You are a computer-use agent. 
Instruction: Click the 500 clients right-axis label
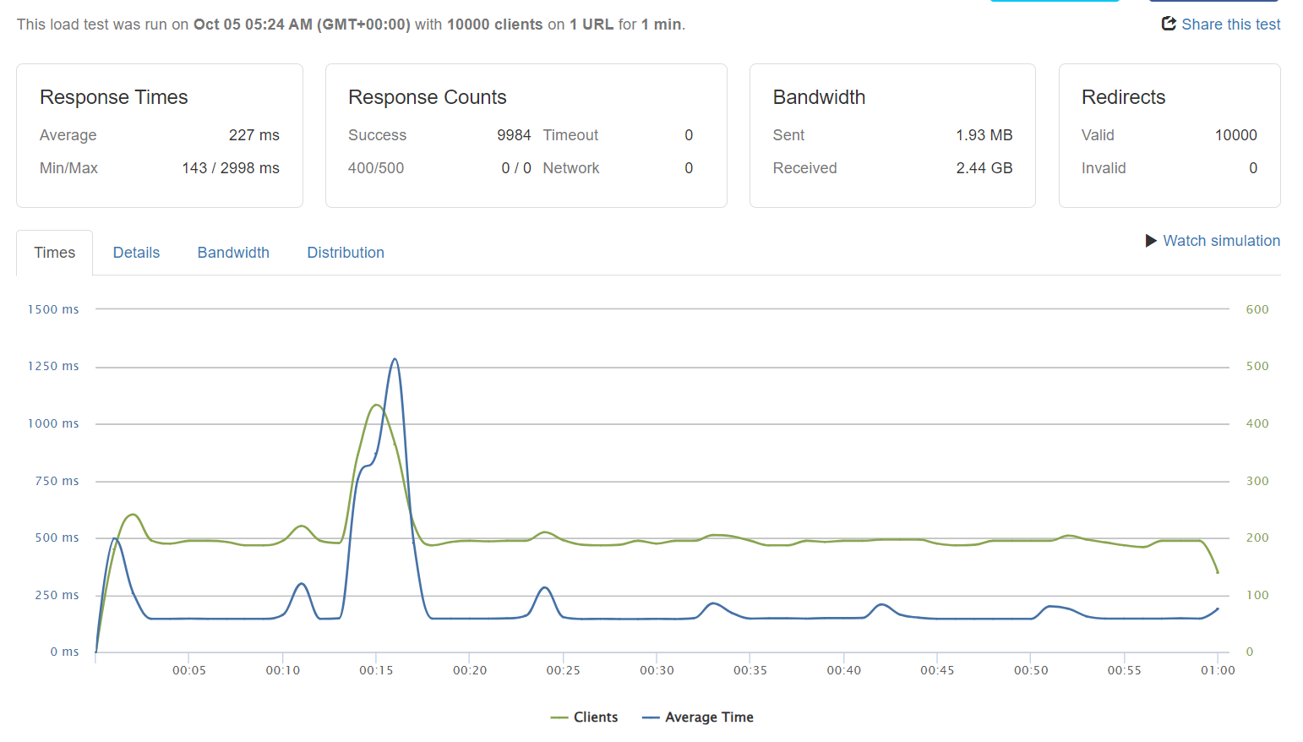coord(1257,366)
